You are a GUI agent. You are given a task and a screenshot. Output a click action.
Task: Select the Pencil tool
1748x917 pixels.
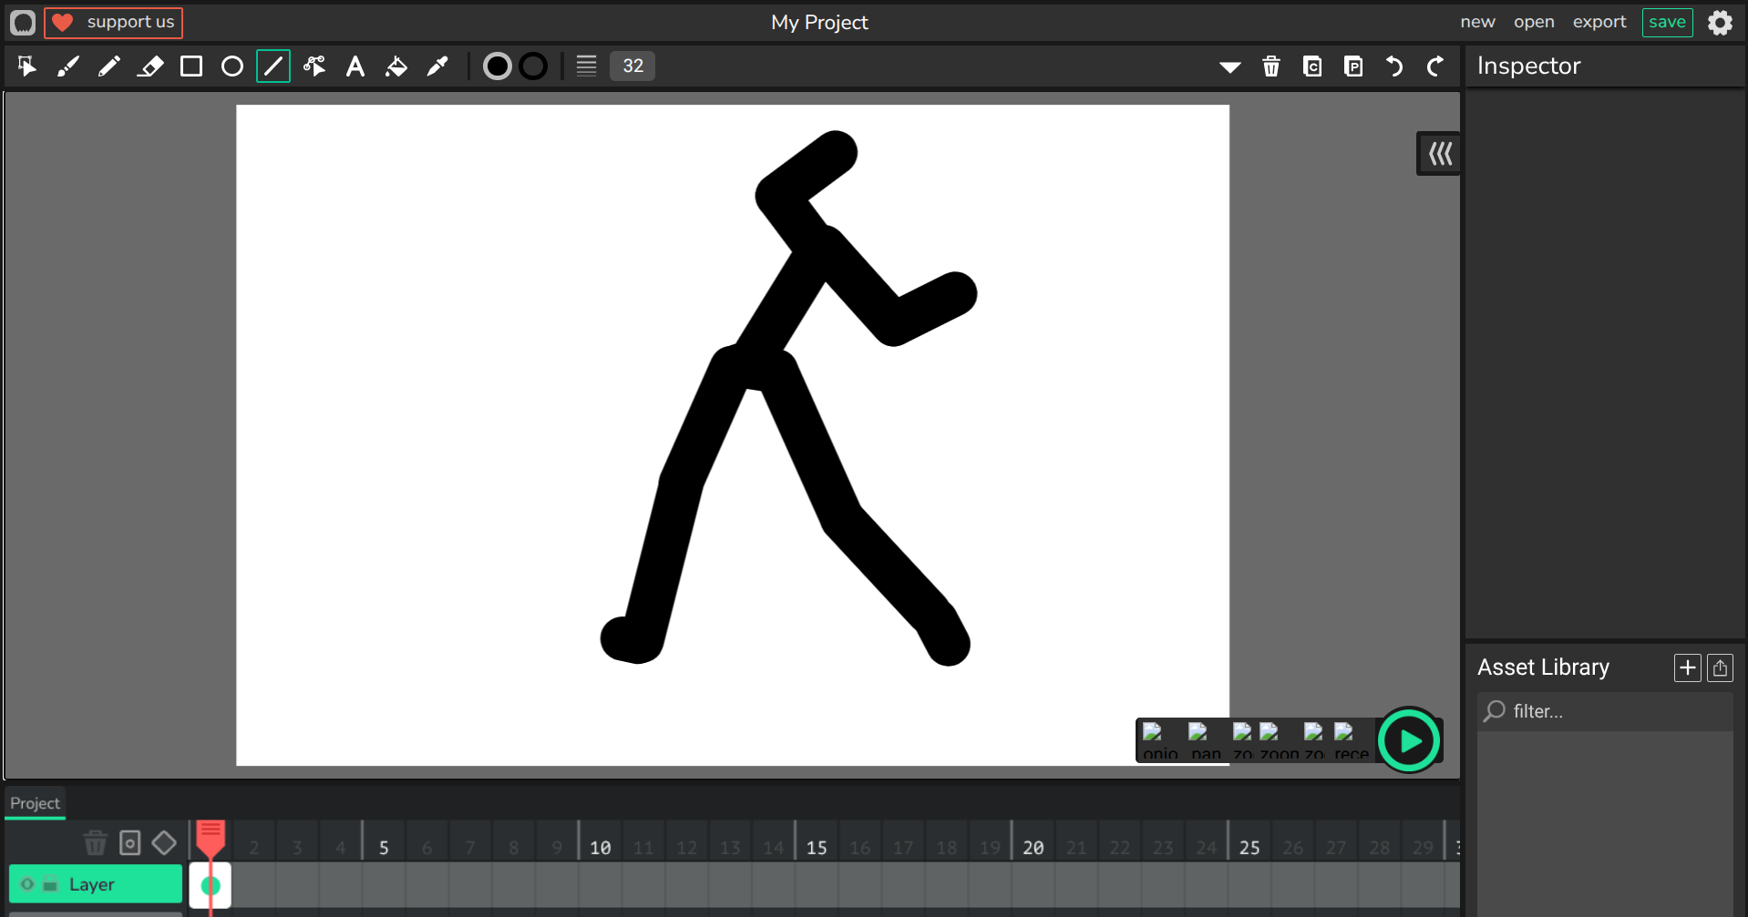click(x=109, y=66)
